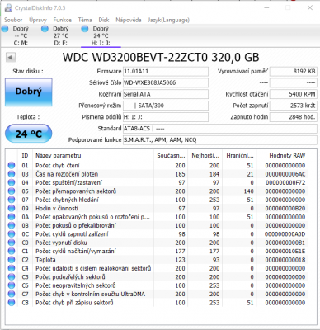
Task: Click the CrystalDiskInfo app icon in title bar
Action: [x=8, y=7]
